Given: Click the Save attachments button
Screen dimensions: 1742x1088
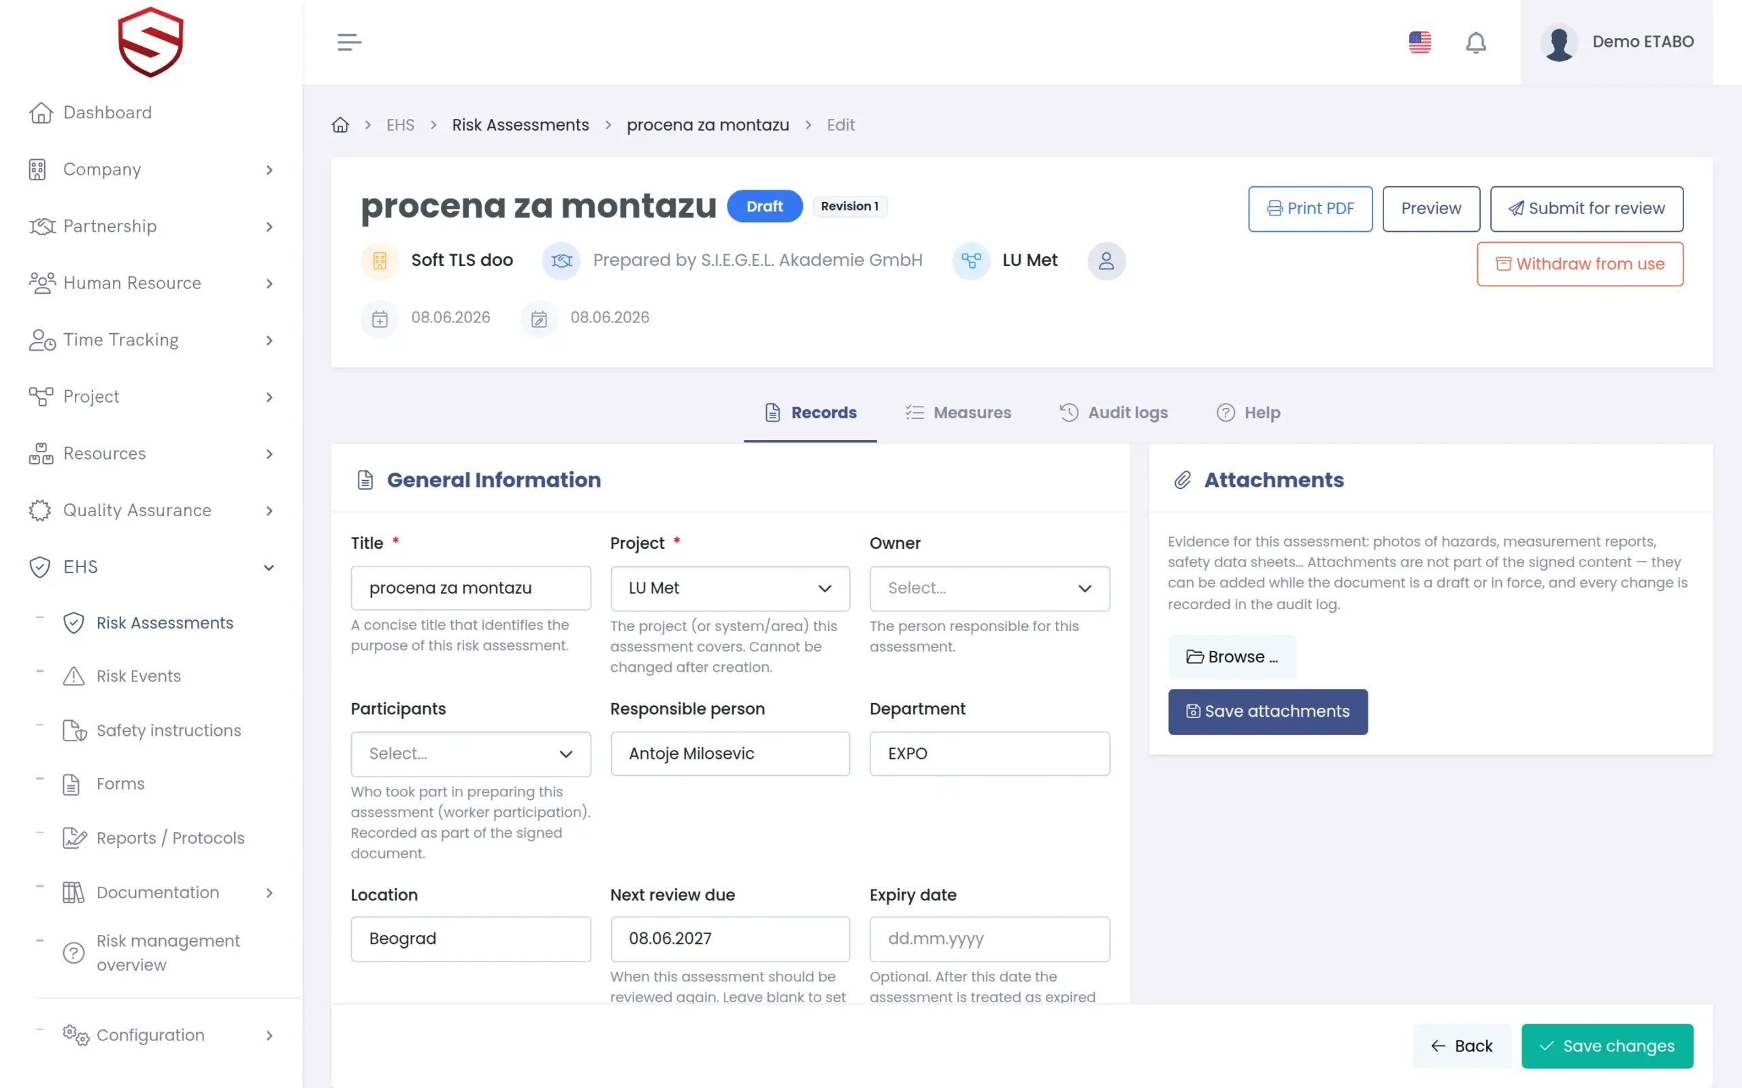Looking at the screenshot, I should click(x=1268, y=712).
